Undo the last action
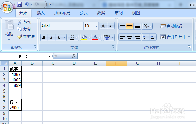The width and height of the screenshot is (196, 124). [26, 4]
